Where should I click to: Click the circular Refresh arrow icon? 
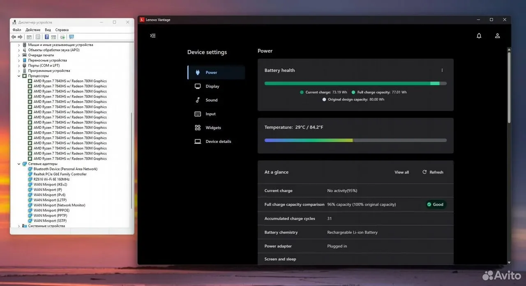(x=424, y=172)
